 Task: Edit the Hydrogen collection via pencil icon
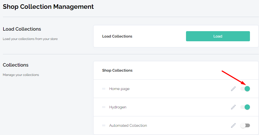233,107
